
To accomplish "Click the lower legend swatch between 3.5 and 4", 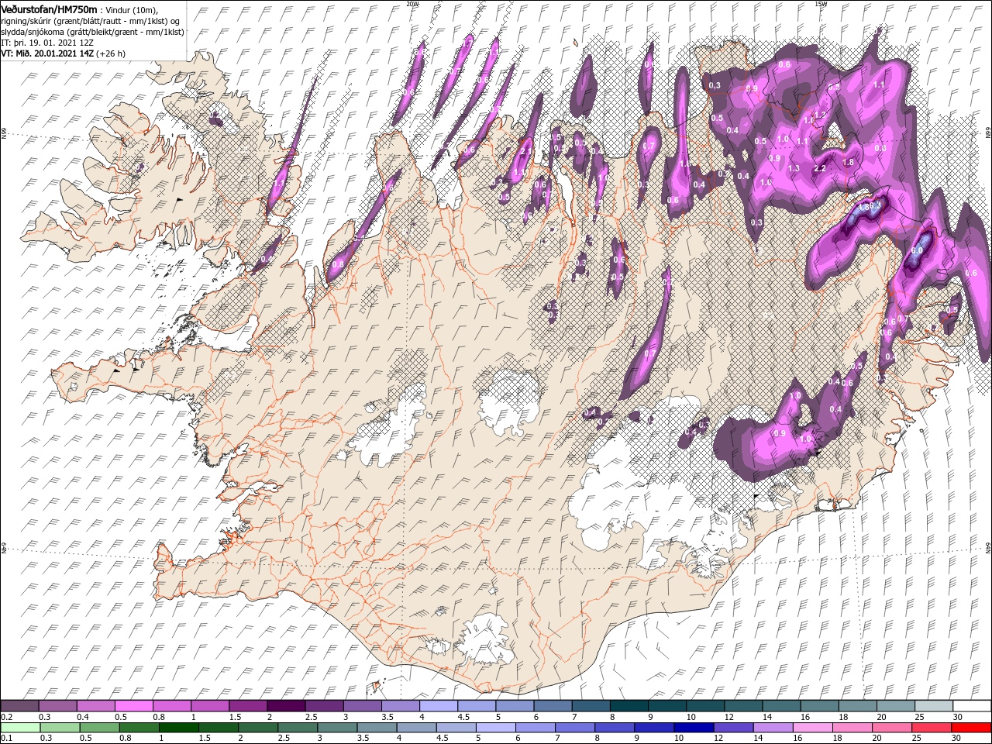I will point(376,728).
